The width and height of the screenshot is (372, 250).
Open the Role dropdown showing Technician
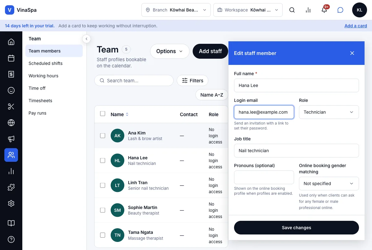[x=329, y=112]
